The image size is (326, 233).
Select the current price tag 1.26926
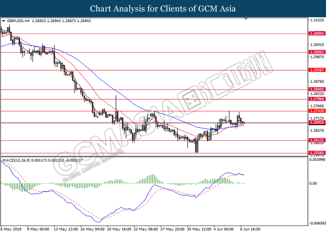tap(317, 123)
